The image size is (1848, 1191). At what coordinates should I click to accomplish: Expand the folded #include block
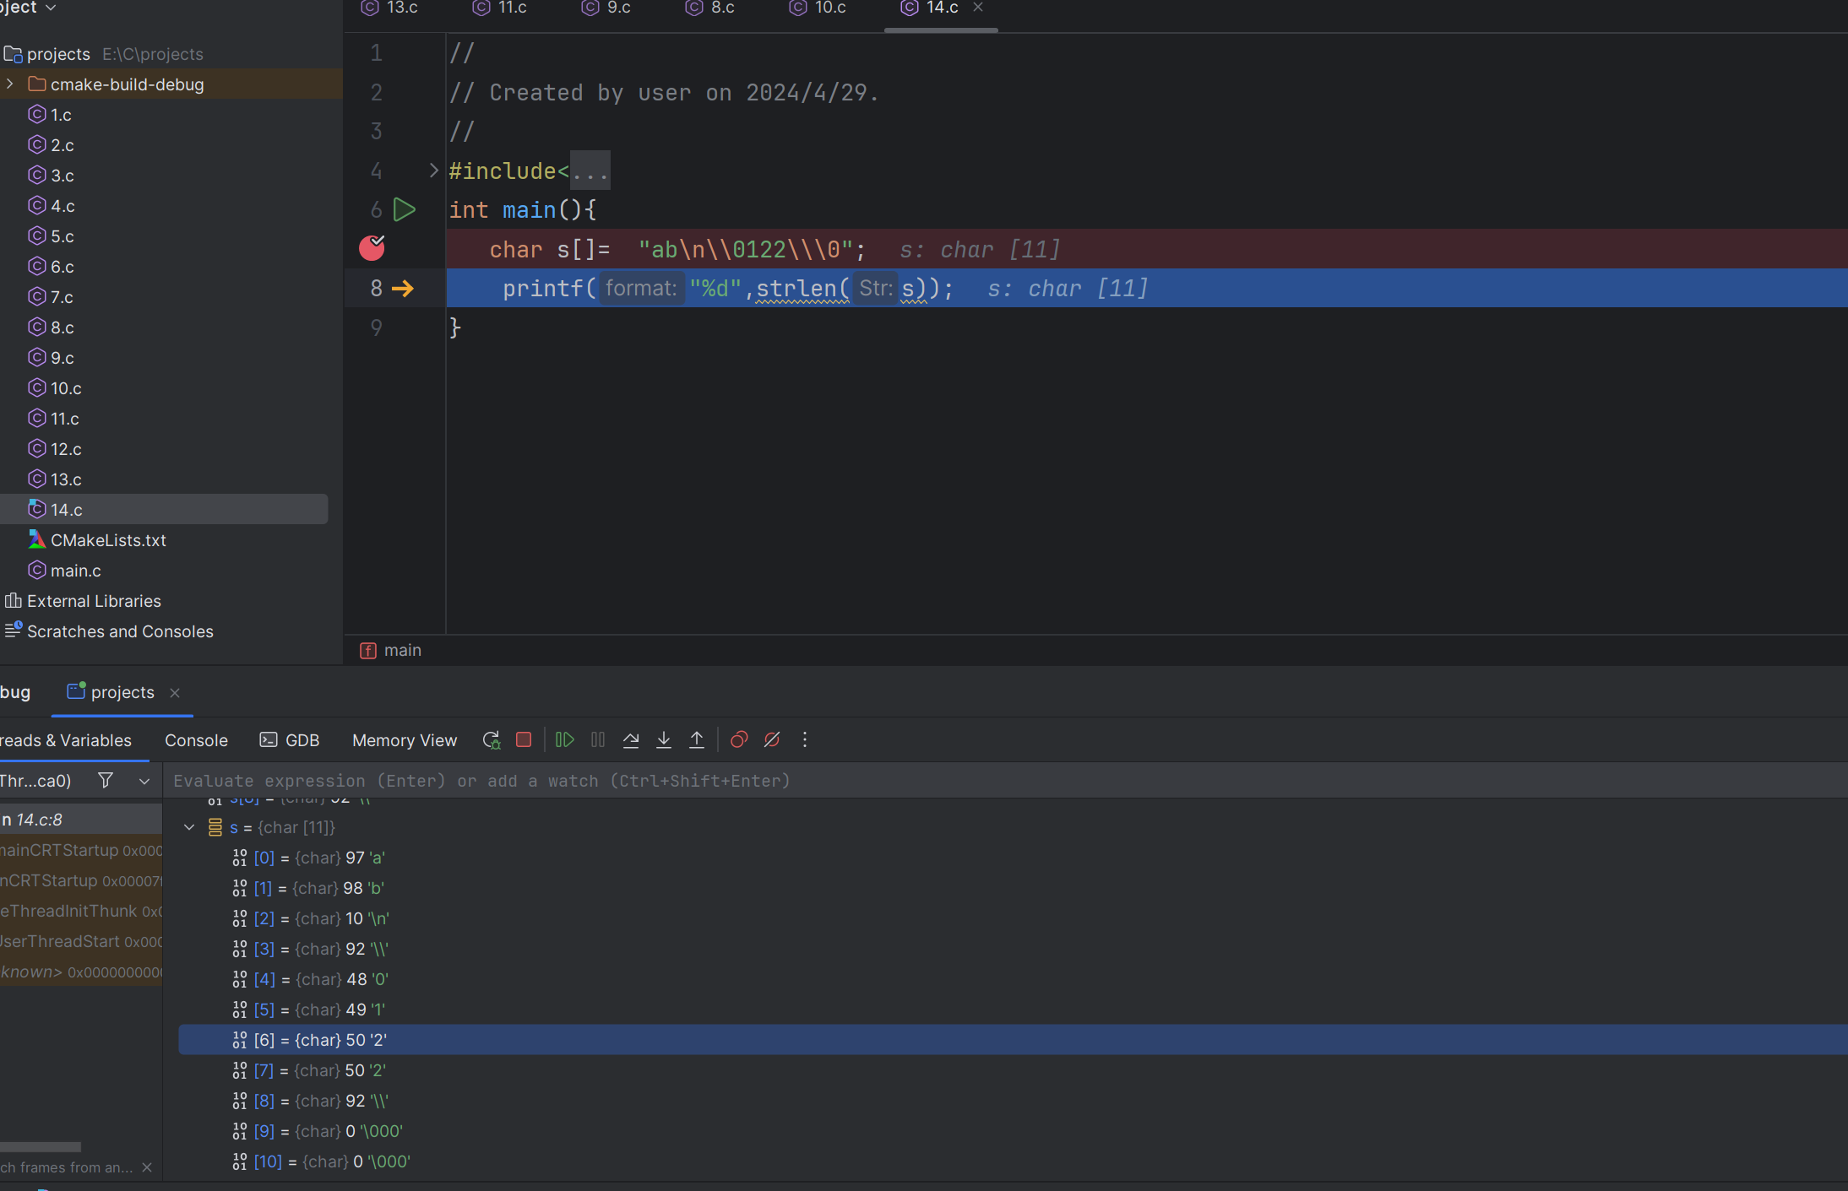point(434,171)
